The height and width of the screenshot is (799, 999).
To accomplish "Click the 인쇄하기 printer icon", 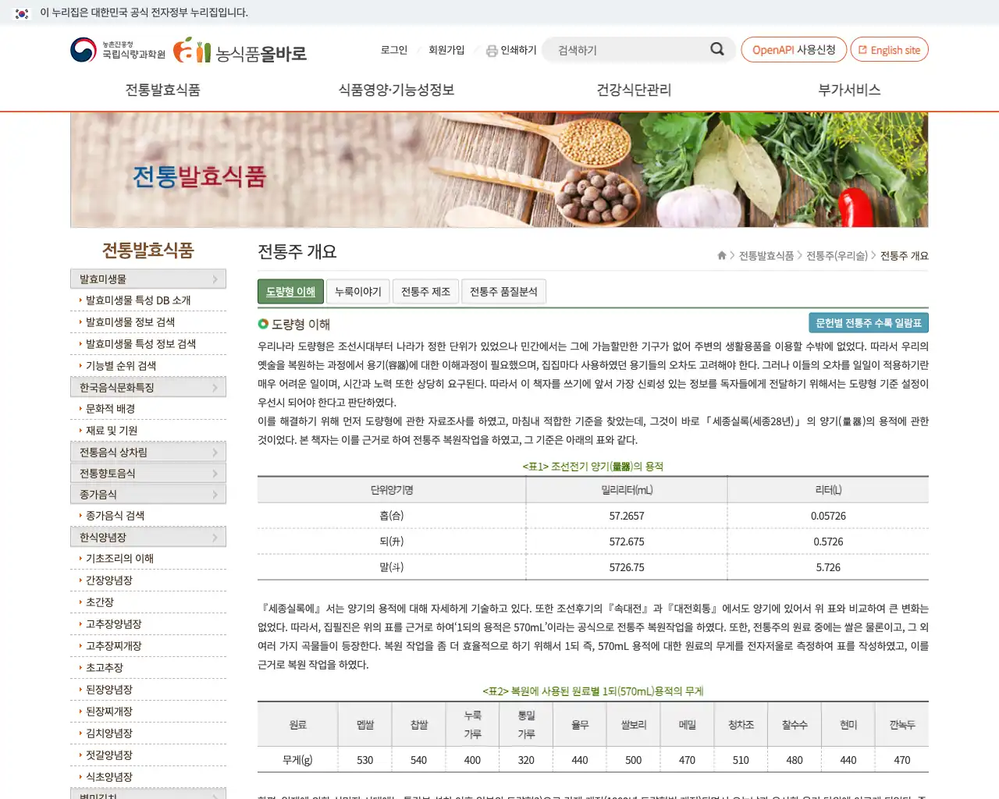I will click(491, 50).
